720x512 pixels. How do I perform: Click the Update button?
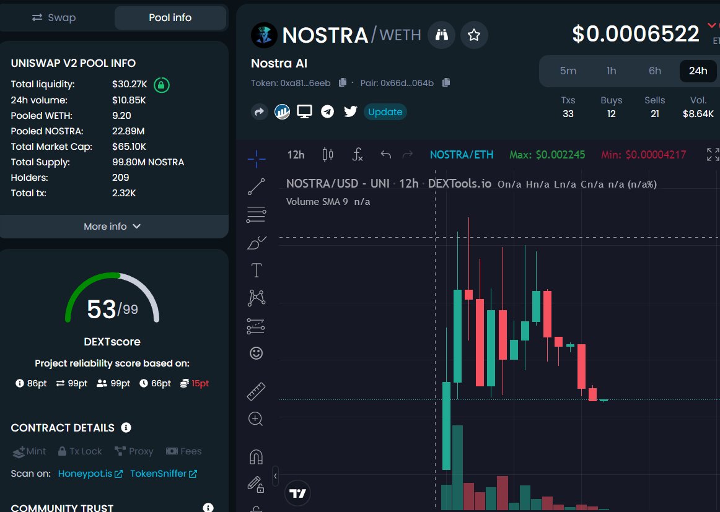pyautogui.click(x=385, y=112)
